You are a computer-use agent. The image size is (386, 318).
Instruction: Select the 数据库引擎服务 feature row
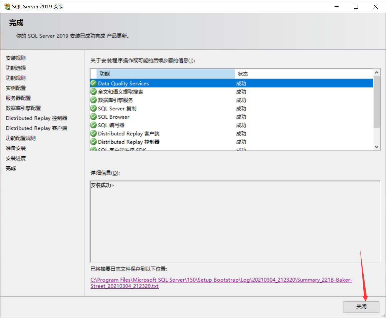[x=232, y=100]
